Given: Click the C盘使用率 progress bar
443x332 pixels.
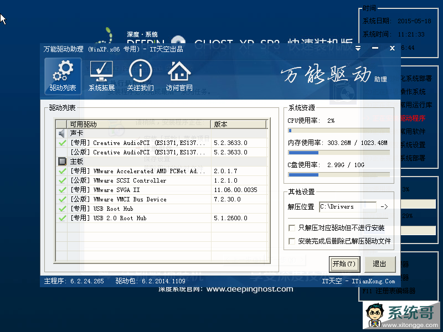Looking at the screenshot, I should click(339, 175).
